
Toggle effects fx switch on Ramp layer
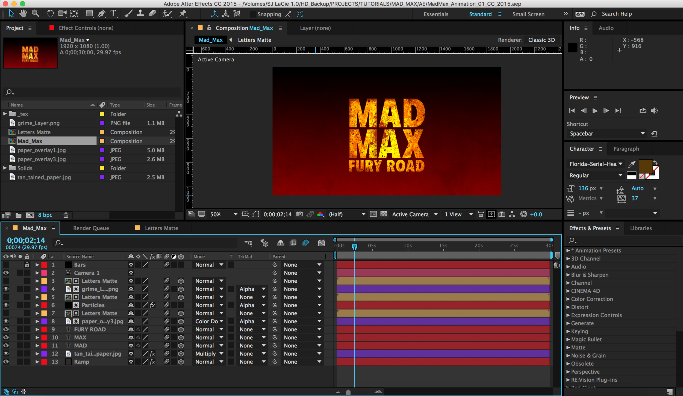(x=152, y=362)
